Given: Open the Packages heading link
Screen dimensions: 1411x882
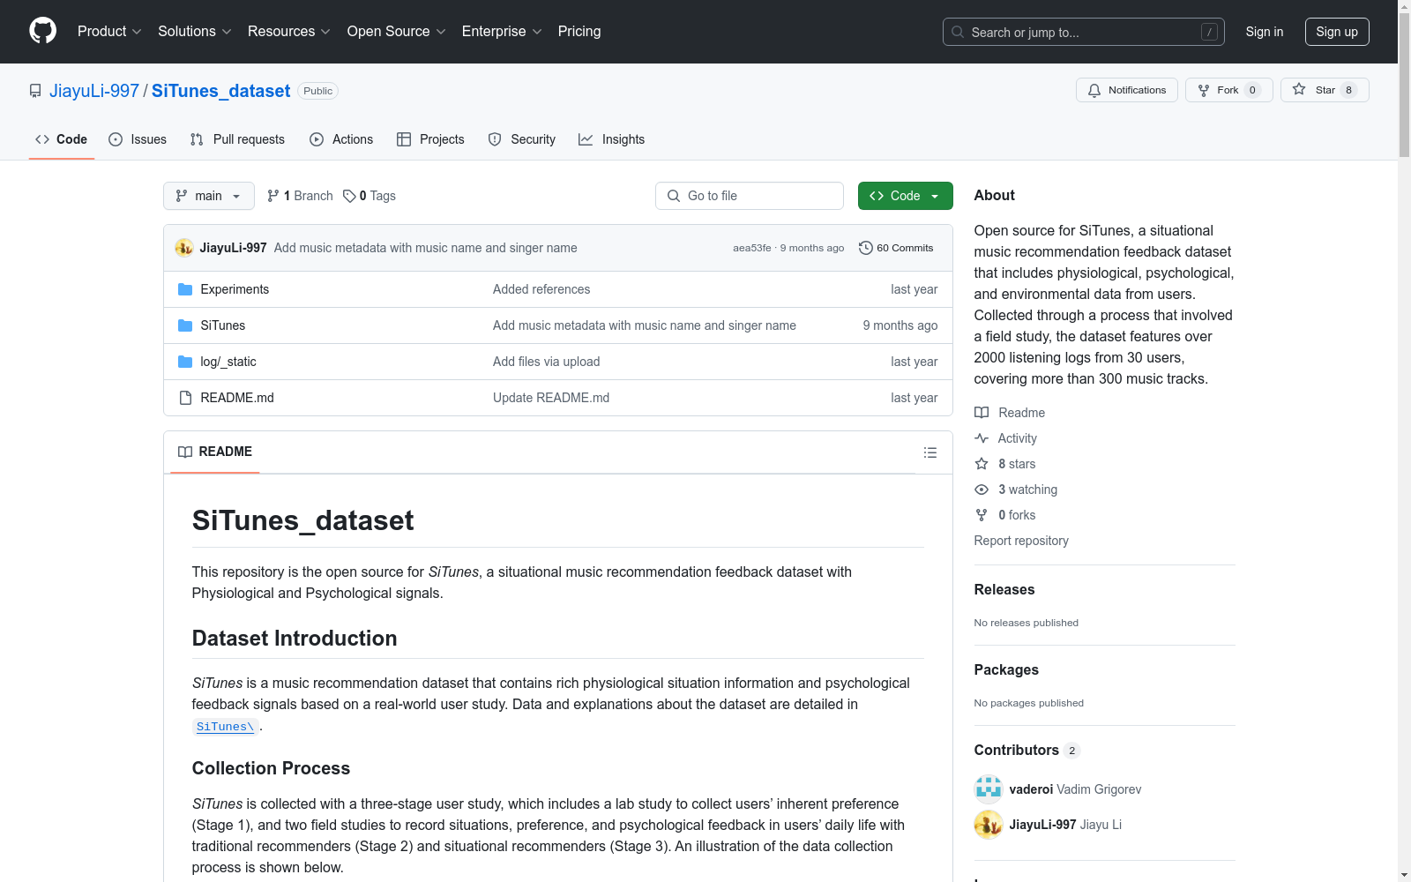Looking at the screenshot, I should (x=1006, y=669).
